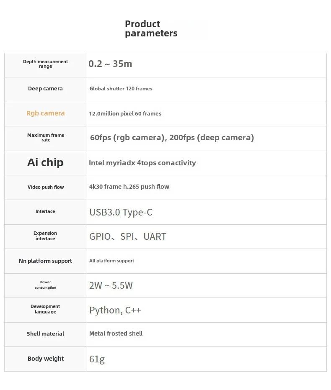Click "4k30 frame h.265 push flow" value
Viewport: 331px width, 390px height.
click(x=129, y=187)
